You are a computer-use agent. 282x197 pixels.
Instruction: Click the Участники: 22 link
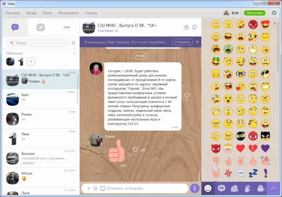(x=108, y=31)
